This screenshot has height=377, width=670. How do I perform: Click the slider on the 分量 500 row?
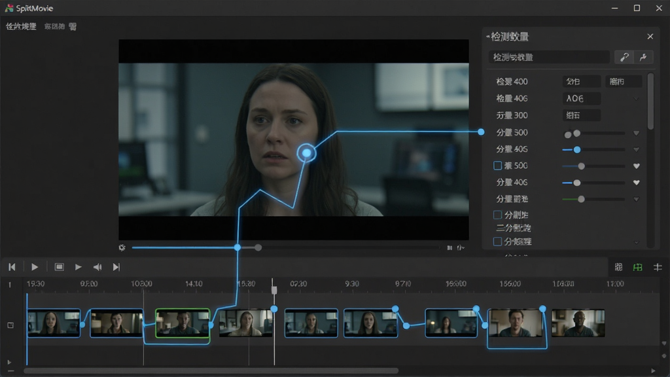[x=594, y=134]
